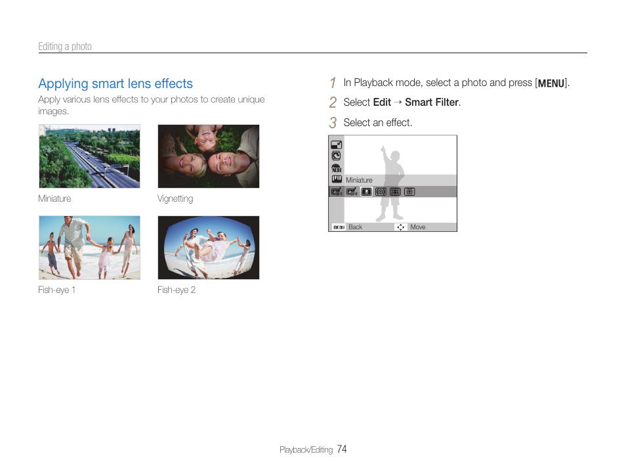Click the Applying smart lens effects heading
This screenshot has width=626, height=473.
[115, 83]
